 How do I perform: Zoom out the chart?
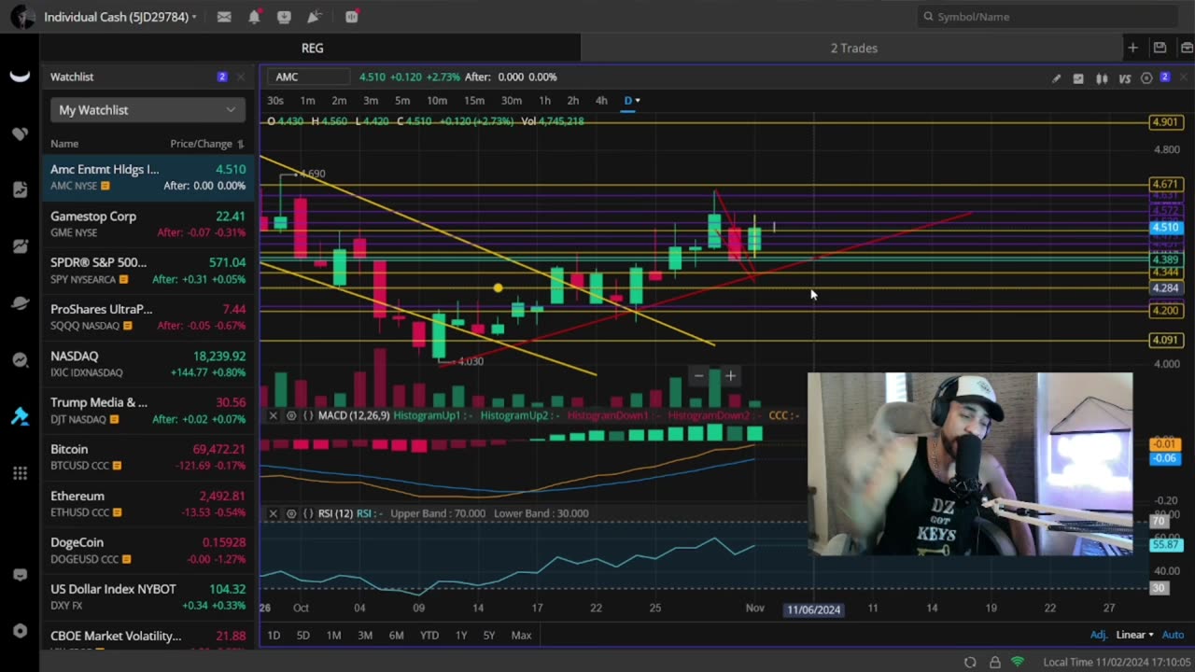click(698, 376)
